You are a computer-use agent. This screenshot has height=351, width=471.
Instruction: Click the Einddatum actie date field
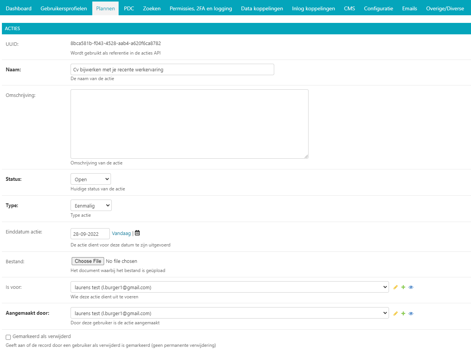click(90, 233)
